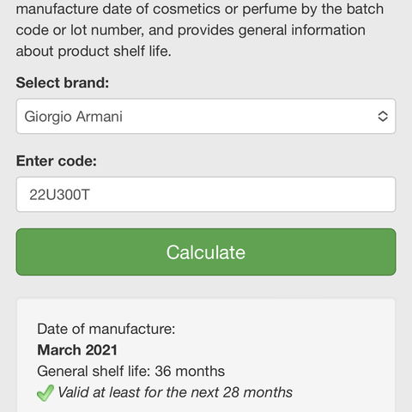The image size is (412, 412).
Task: Click the green checkmark validity icon
Action: click(45, 392)
